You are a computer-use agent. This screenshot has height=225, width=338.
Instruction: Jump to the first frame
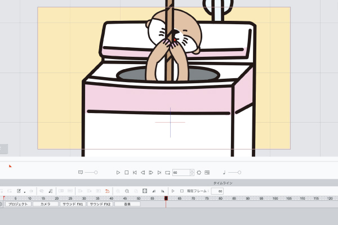[135, 173]
